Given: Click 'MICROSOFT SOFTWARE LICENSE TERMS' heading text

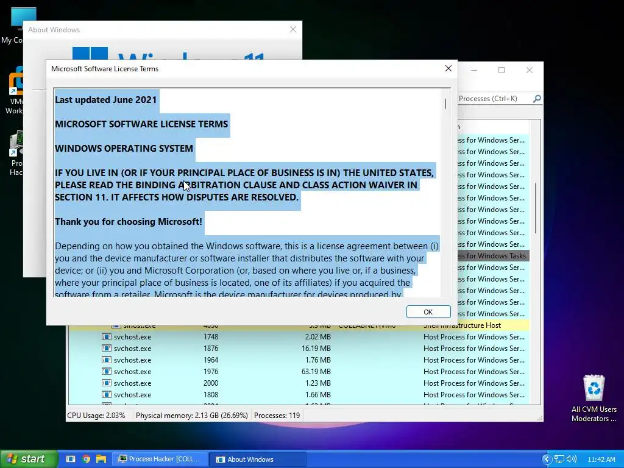Looking at the screenshot, I should 141,124.
